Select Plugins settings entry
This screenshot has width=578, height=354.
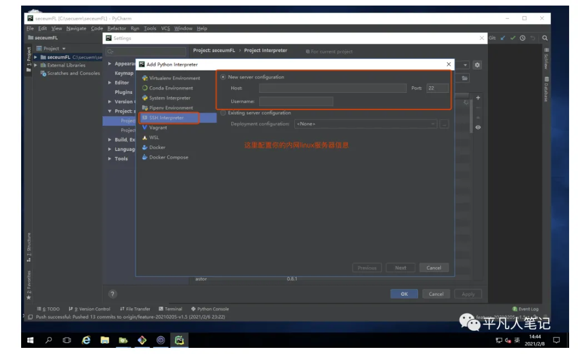123,92
